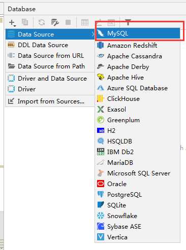
Task: Click the plus New button in toolbar
Action: click(x=12, y=22)
